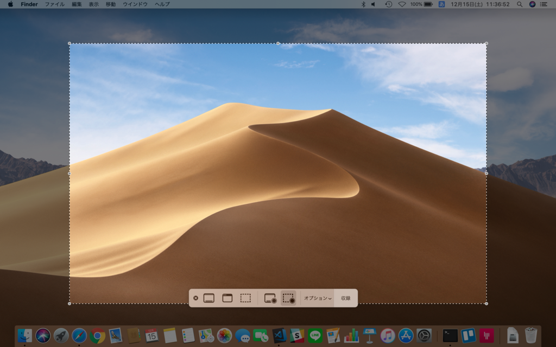Launch Visual Studio Code from the Dock
This screenshot has height=347, width=556.
279,335
